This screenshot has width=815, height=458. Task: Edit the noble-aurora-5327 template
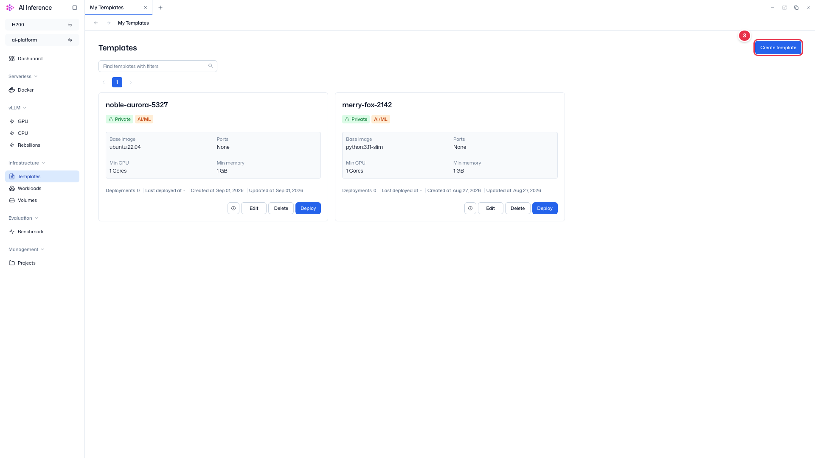point(254,208)
